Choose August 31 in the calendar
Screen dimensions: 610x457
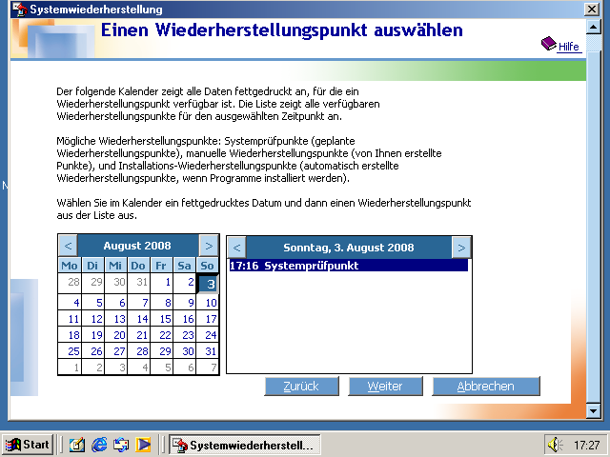pos(210,351)
